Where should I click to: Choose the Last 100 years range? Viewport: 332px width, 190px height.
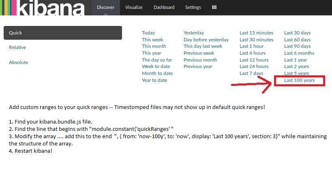click(300, 80)
